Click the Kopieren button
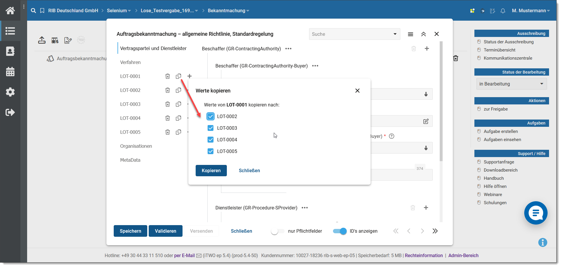This screenshot has height=267, width=561. 211,170
